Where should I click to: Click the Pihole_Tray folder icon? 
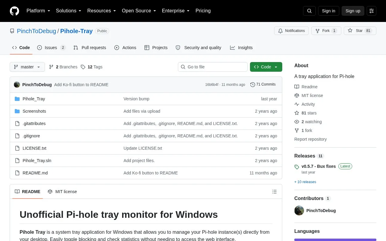(x=17, y=99)
